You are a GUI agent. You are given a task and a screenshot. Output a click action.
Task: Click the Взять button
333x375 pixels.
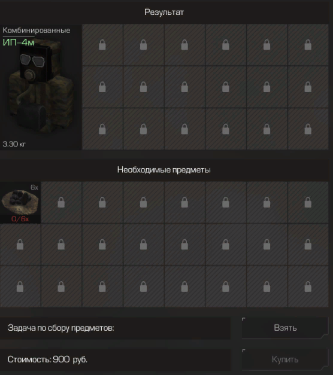pyautogui.click(x=285, y=328)
